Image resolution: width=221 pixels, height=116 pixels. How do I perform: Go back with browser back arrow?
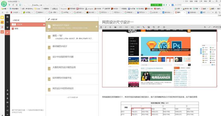pos(9,5)
